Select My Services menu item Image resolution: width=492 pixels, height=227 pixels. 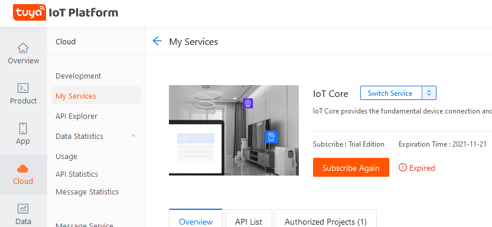coord(96,95)
